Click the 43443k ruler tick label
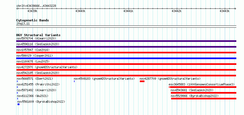 225,11
